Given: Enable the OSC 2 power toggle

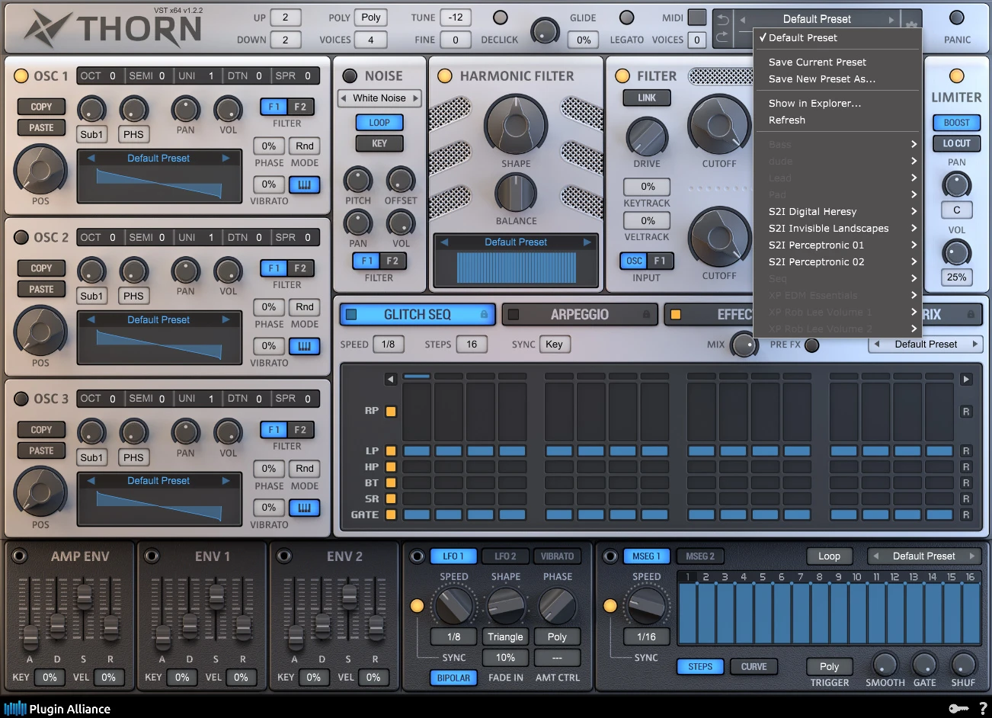Looking at the screenshot, I should (21, 237).
